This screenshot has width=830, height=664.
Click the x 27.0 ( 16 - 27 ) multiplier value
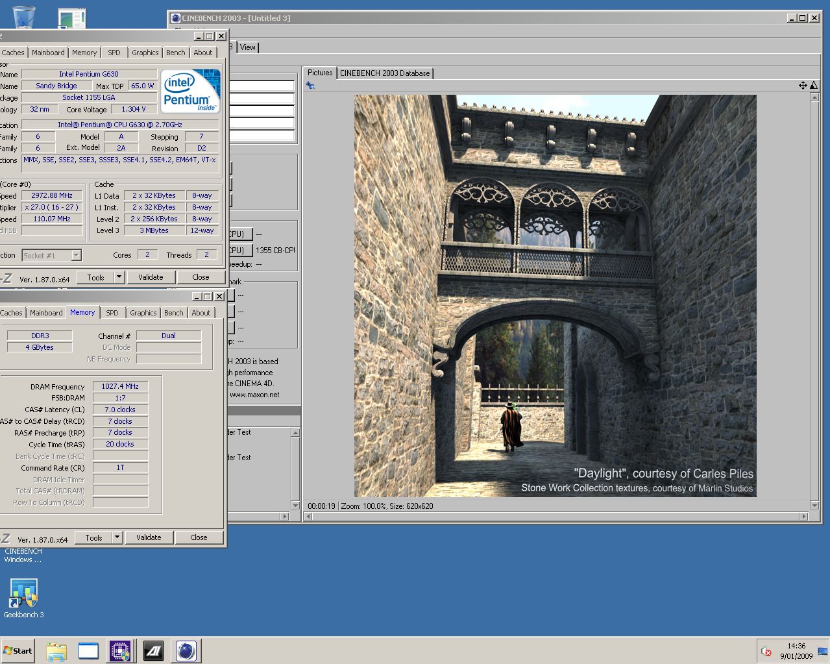point(52,207)
